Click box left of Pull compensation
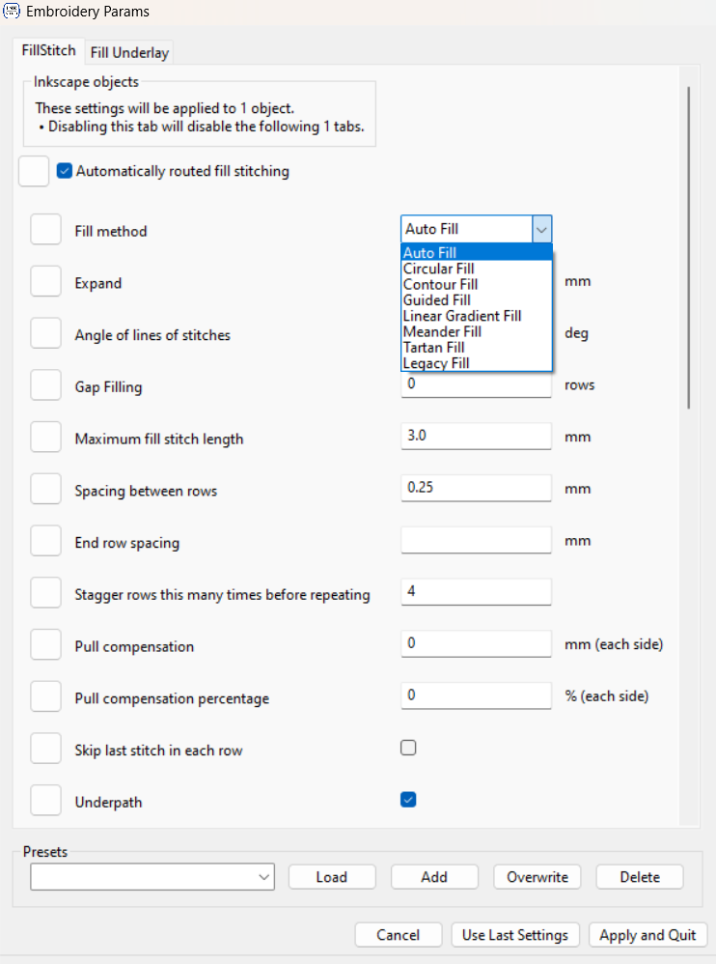The image size is (716, 964). [x=45, y=644]
